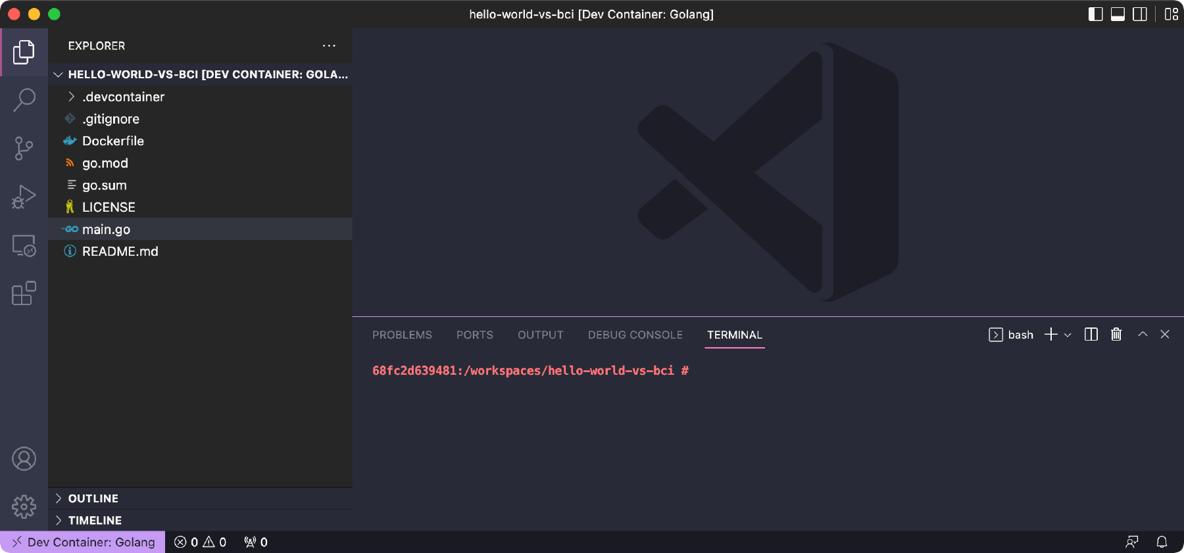Open the go.sum file
Screen dimensions: 1184x553
201,185
